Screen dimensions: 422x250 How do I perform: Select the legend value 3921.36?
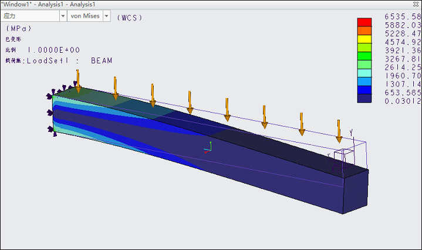pyautogui.click(x=403, y=50)
